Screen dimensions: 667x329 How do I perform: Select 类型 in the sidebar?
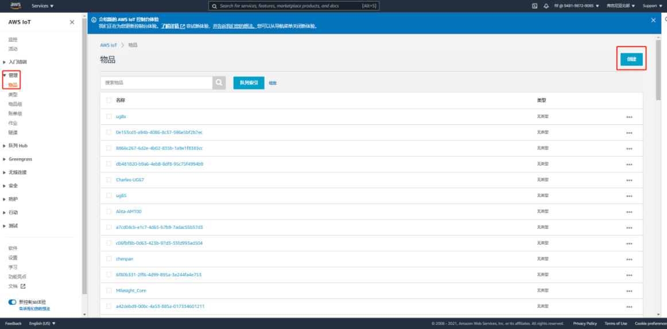point(13,95)
